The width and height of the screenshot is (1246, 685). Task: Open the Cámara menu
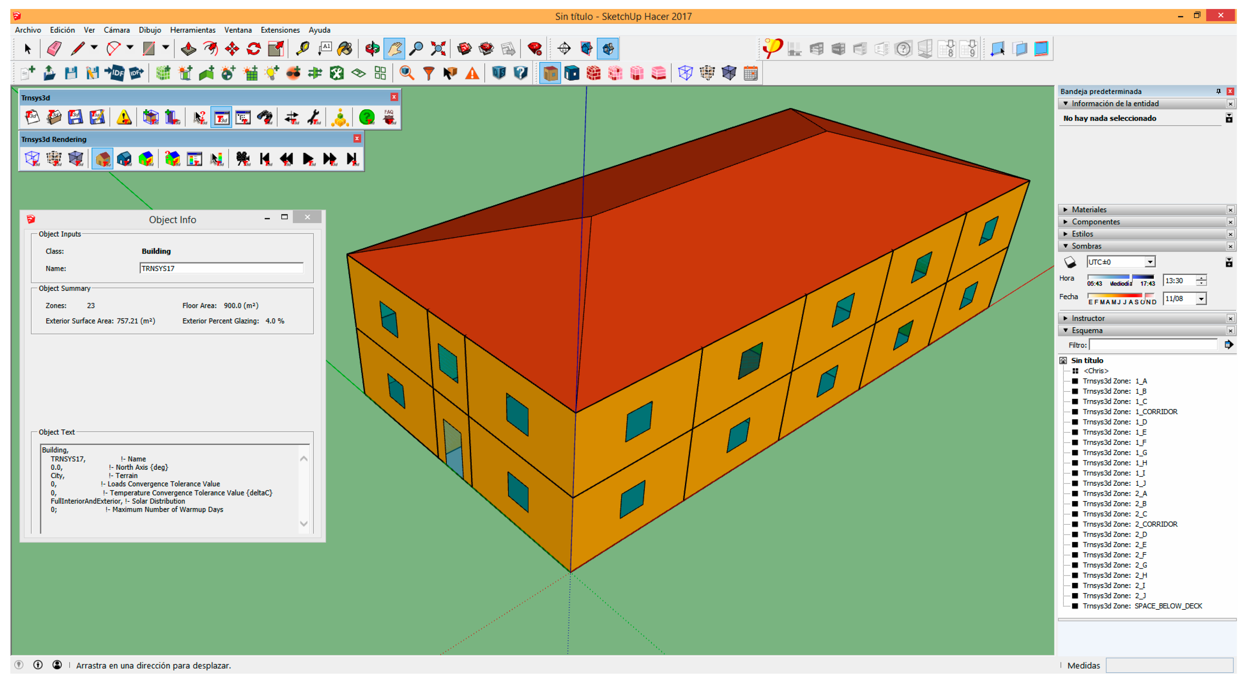coord(117,30)
